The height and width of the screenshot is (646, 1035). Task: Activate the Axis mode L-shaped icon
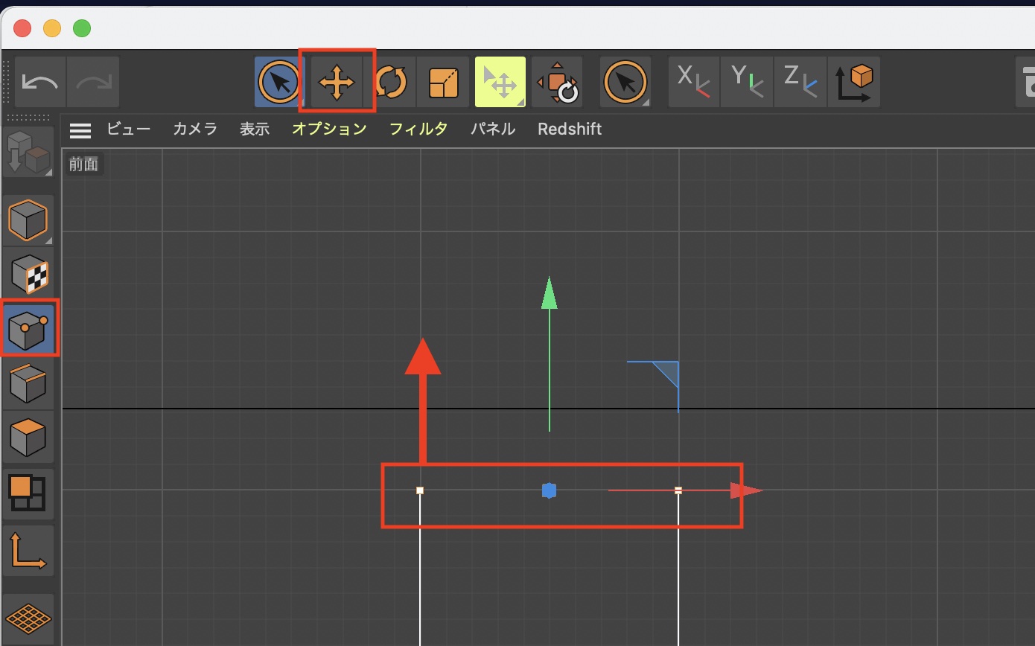pyautogui.click(x=28, y=551)
